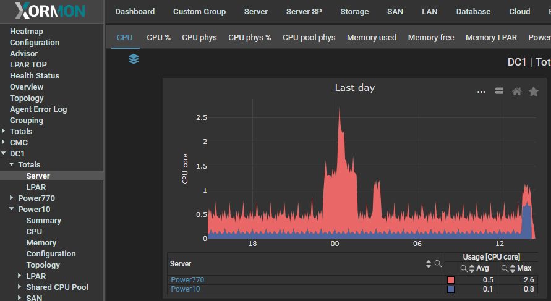Click search icon in Server column header

438,264
